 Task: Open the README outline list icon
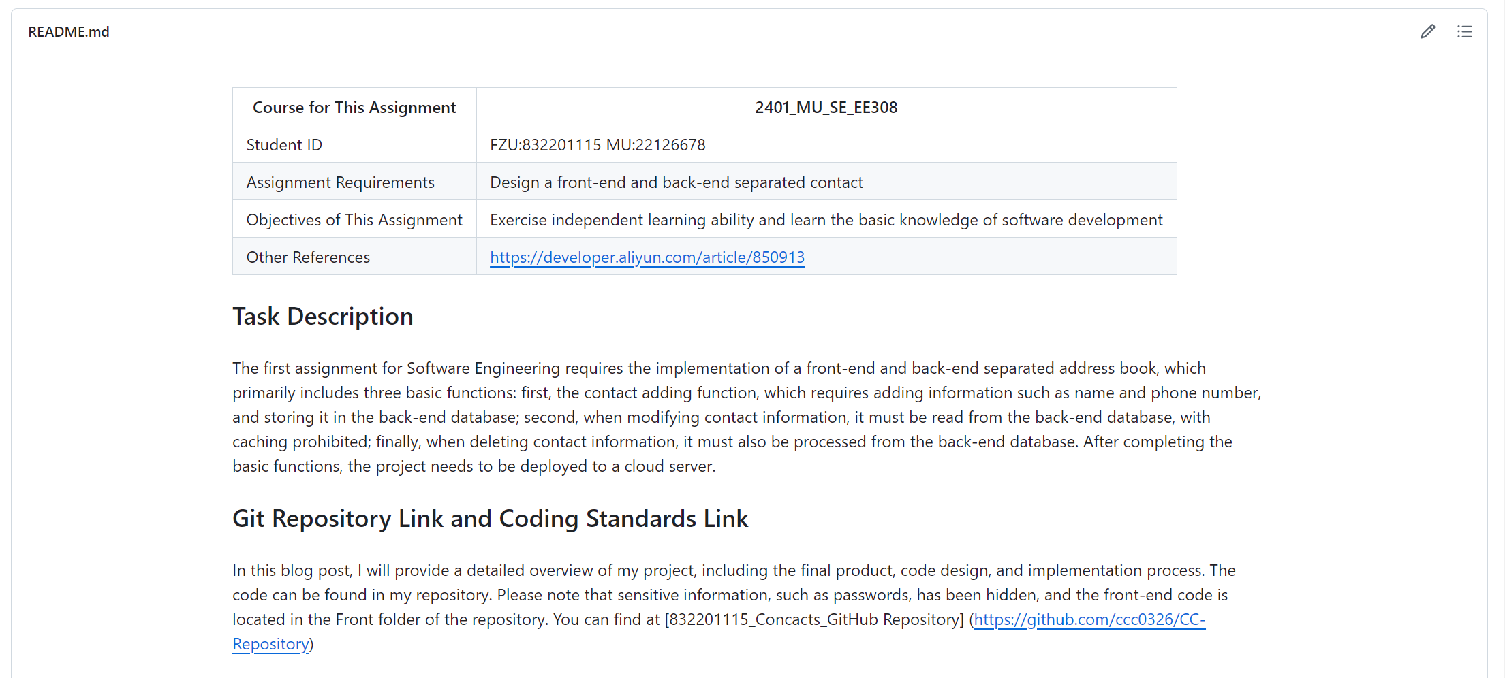pos(1464,31)
